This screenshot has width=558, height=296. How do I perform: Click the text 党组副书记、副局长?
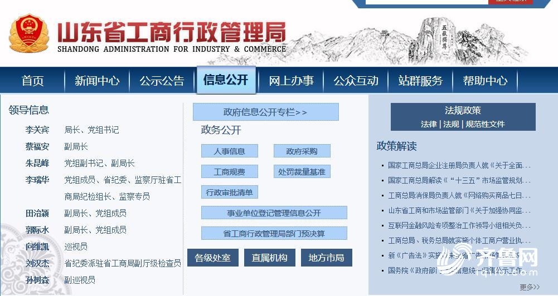point(99,163)
